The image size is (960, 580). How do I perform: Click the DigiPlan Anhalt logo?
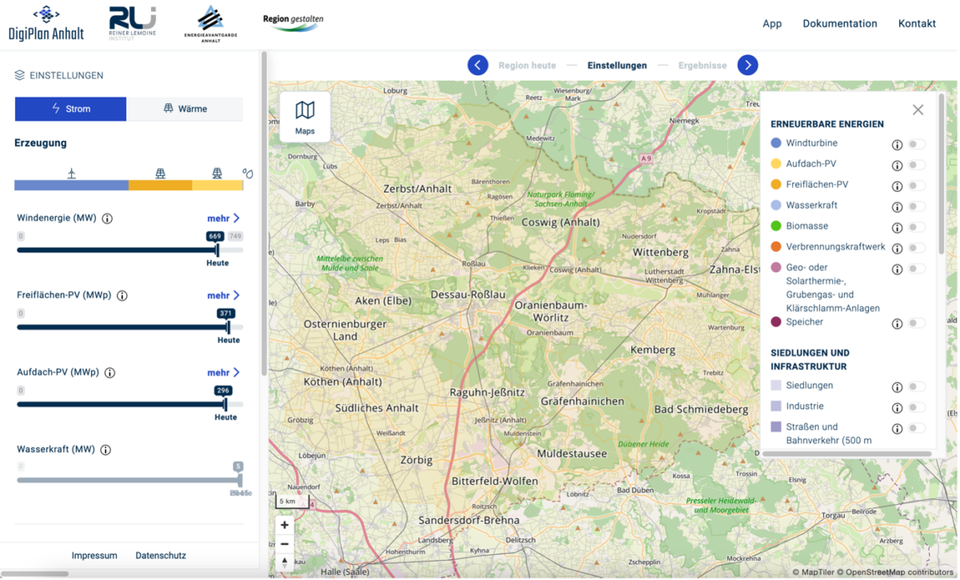tap(46, 22)
